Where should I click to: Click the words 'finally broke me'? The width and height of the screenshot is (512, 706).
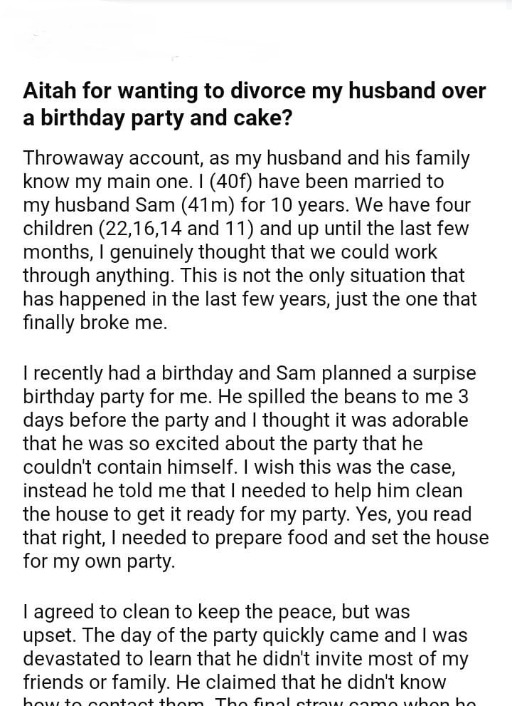pos(95,322)
